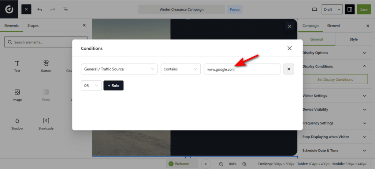Open the General / Traffic Source dropdown
Viewport: 375px width, 169px height.
(x=119, y=69)
